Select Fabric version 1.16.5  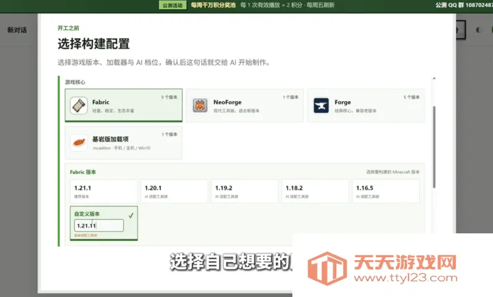pyautogui.click(x=385, y=192)
